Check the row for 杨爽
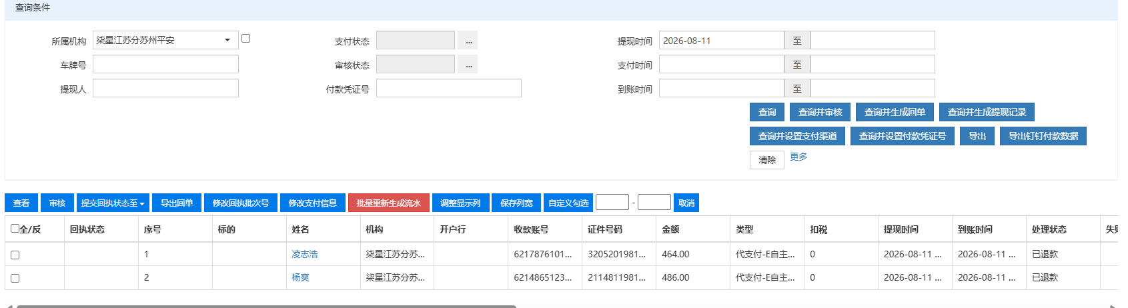The image size is (1128, 308). point(15,278)
